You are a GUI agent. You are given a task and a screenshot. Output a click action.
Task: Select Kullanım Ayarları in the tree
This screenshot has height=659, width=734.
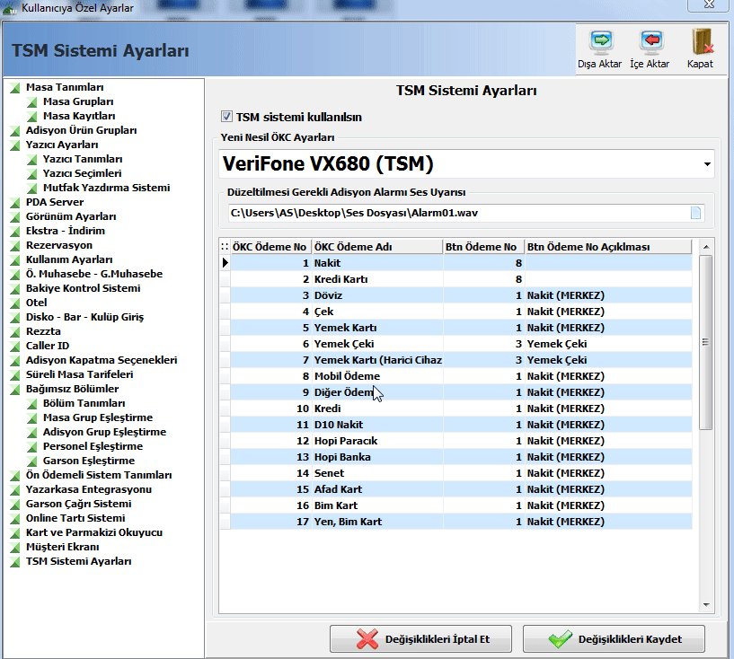coord(69,259)
